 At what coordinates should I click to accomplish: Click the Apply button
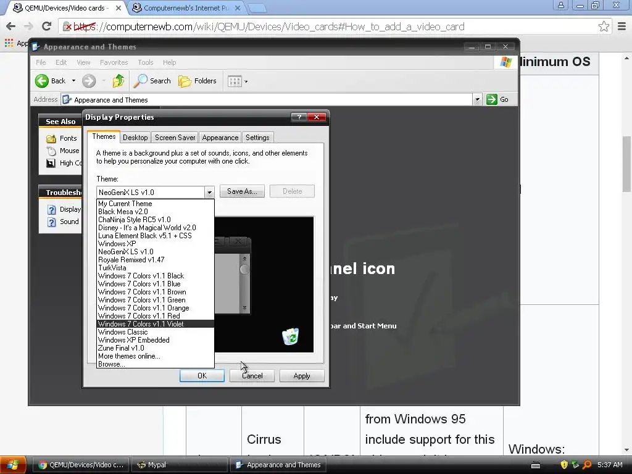302,376
